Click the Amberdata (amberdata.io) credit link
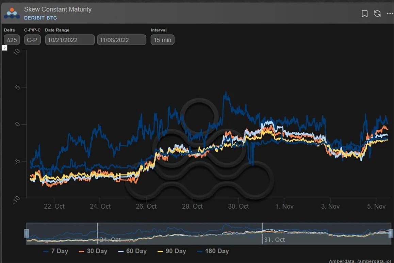 click(x=360, y=261)
